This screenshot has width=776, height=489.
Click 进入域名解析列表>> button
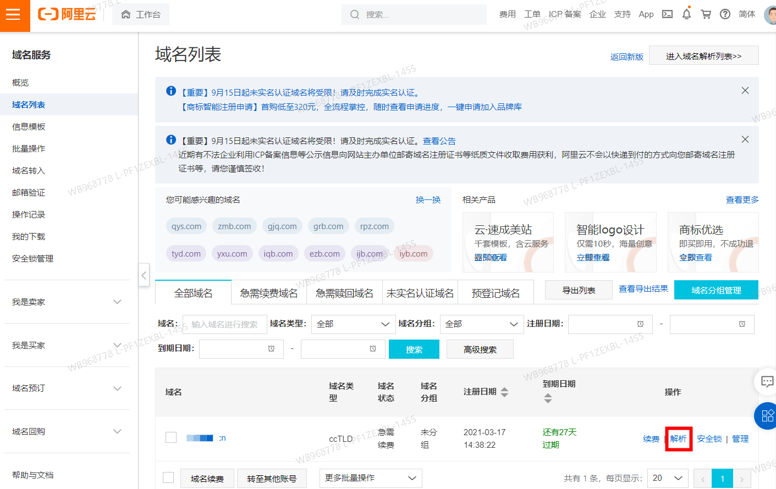[x=703, y=55]
